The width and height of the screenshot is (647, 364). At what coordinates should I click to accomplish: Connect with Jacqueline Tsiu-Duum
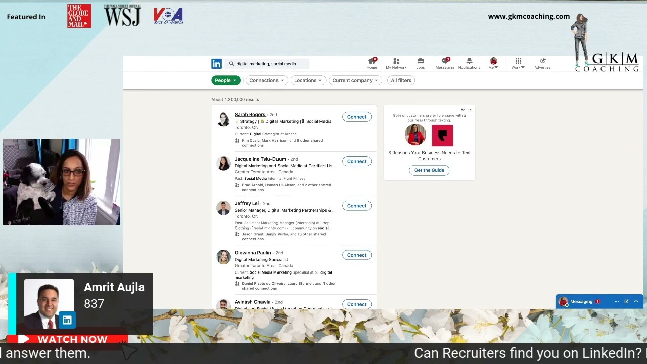[x=357, y=161]
